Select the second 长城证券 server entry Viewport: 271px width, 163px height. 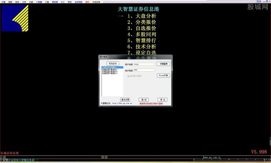click(110, 69)
